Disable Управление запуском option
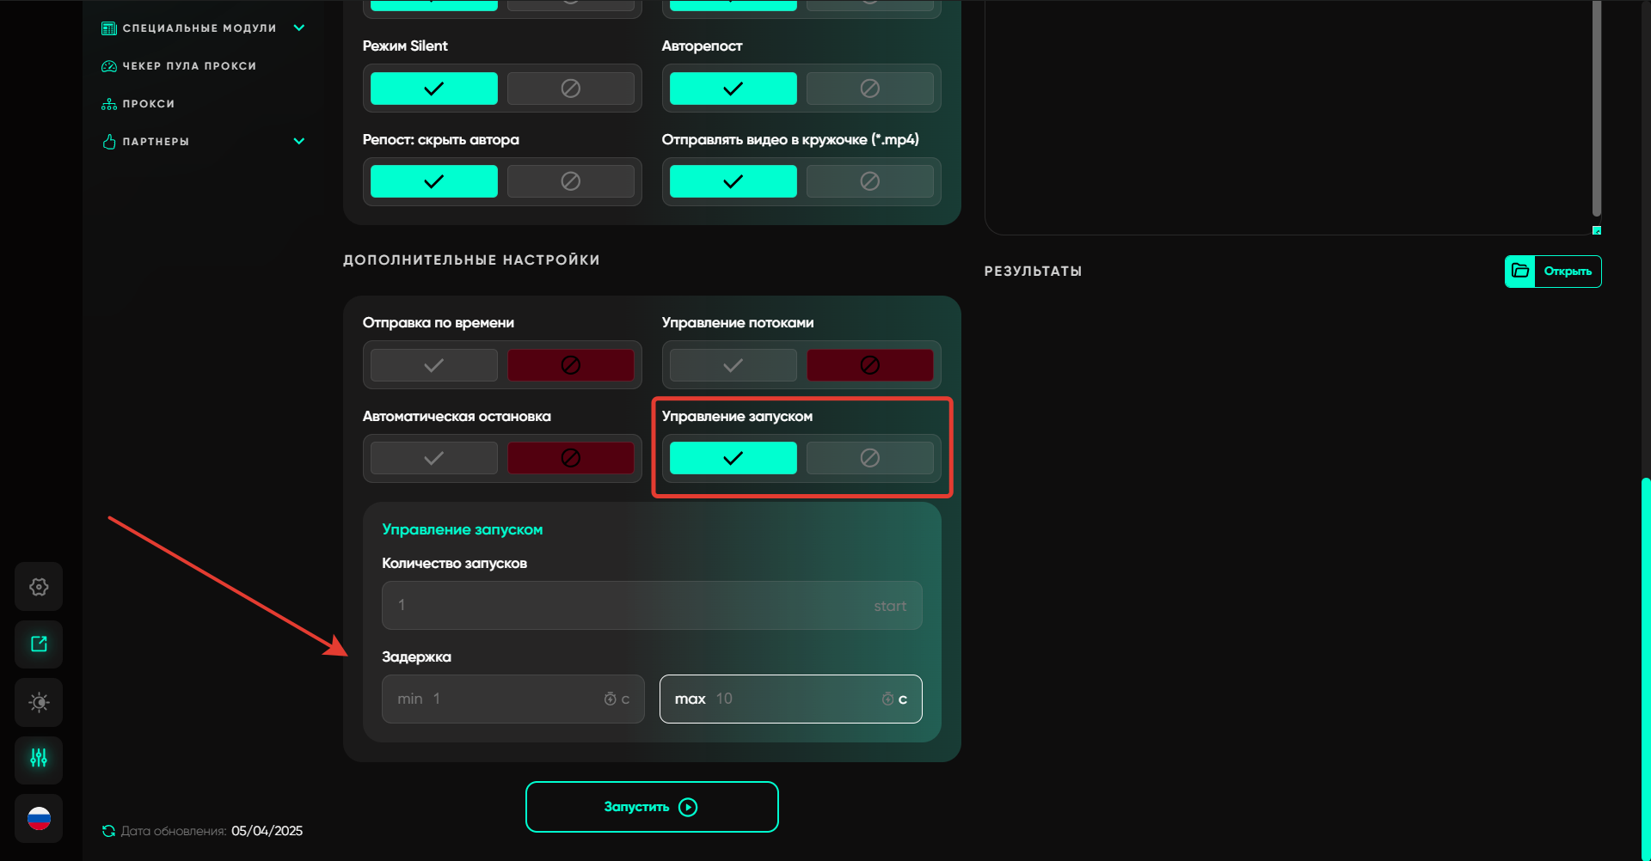 [x=869, y=458]
